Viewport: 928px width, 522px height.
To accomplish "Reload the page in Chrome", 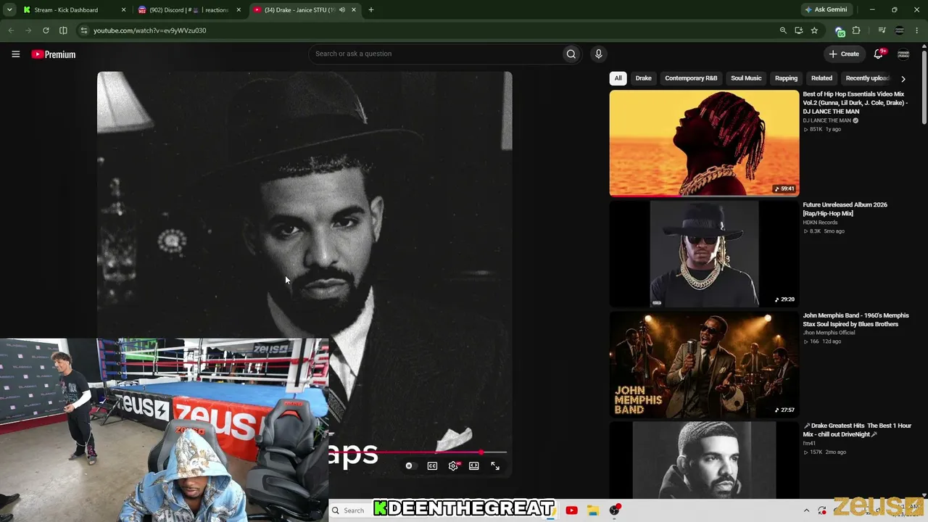I will click(46, 30).
